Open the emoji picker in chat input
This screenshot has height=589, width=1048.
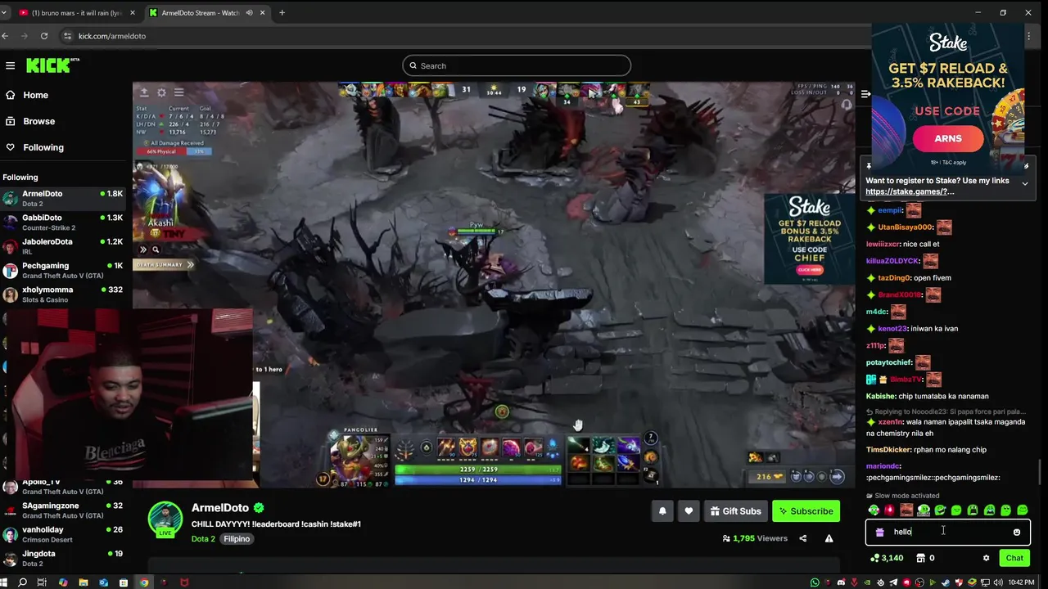coord(1017,533)
